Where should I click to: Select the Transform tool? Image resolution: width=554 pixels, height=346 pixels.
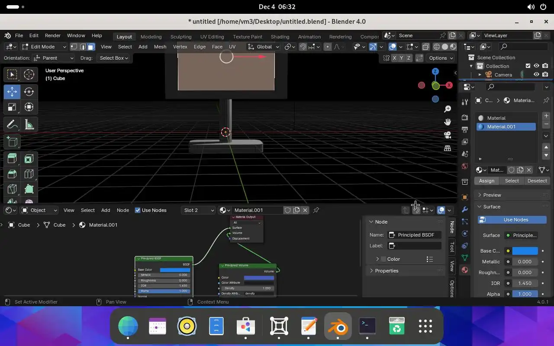coord(29,107)
